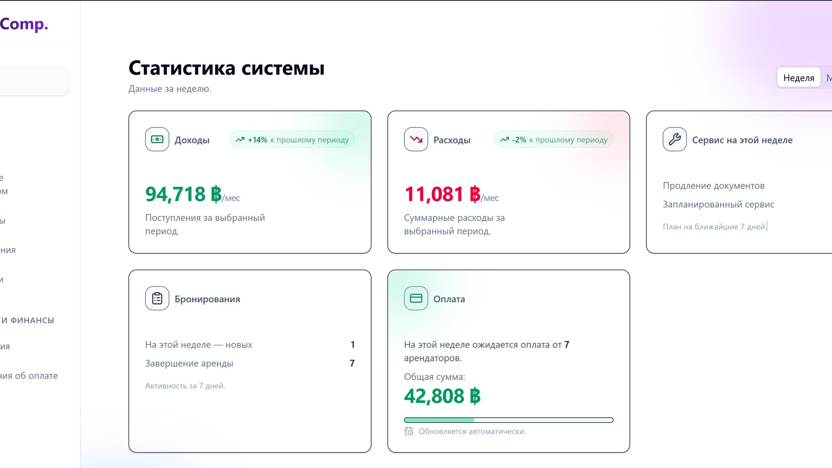
Task: Click the income amount 94,718 ฿
Action: pos(183,194)
